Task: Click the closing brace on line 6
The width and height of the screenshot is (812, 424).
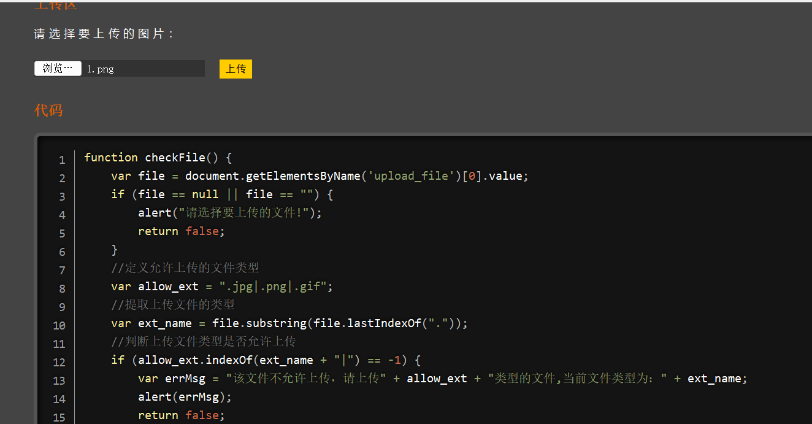Action: click(114, 250)
